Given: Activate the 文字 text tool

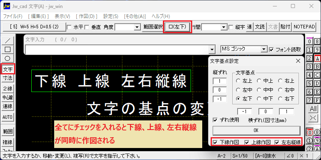Looking at the screenshot, I should click(x=8, y=69).
